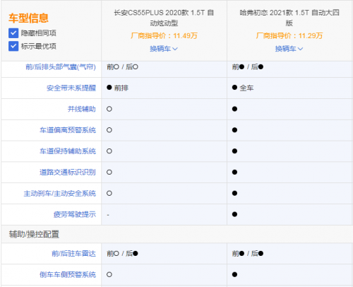The width and height of the screenshot is (353, 287).
Task: Open the 倒车车侧预警系统 link
Action: [x=68, y=275]
